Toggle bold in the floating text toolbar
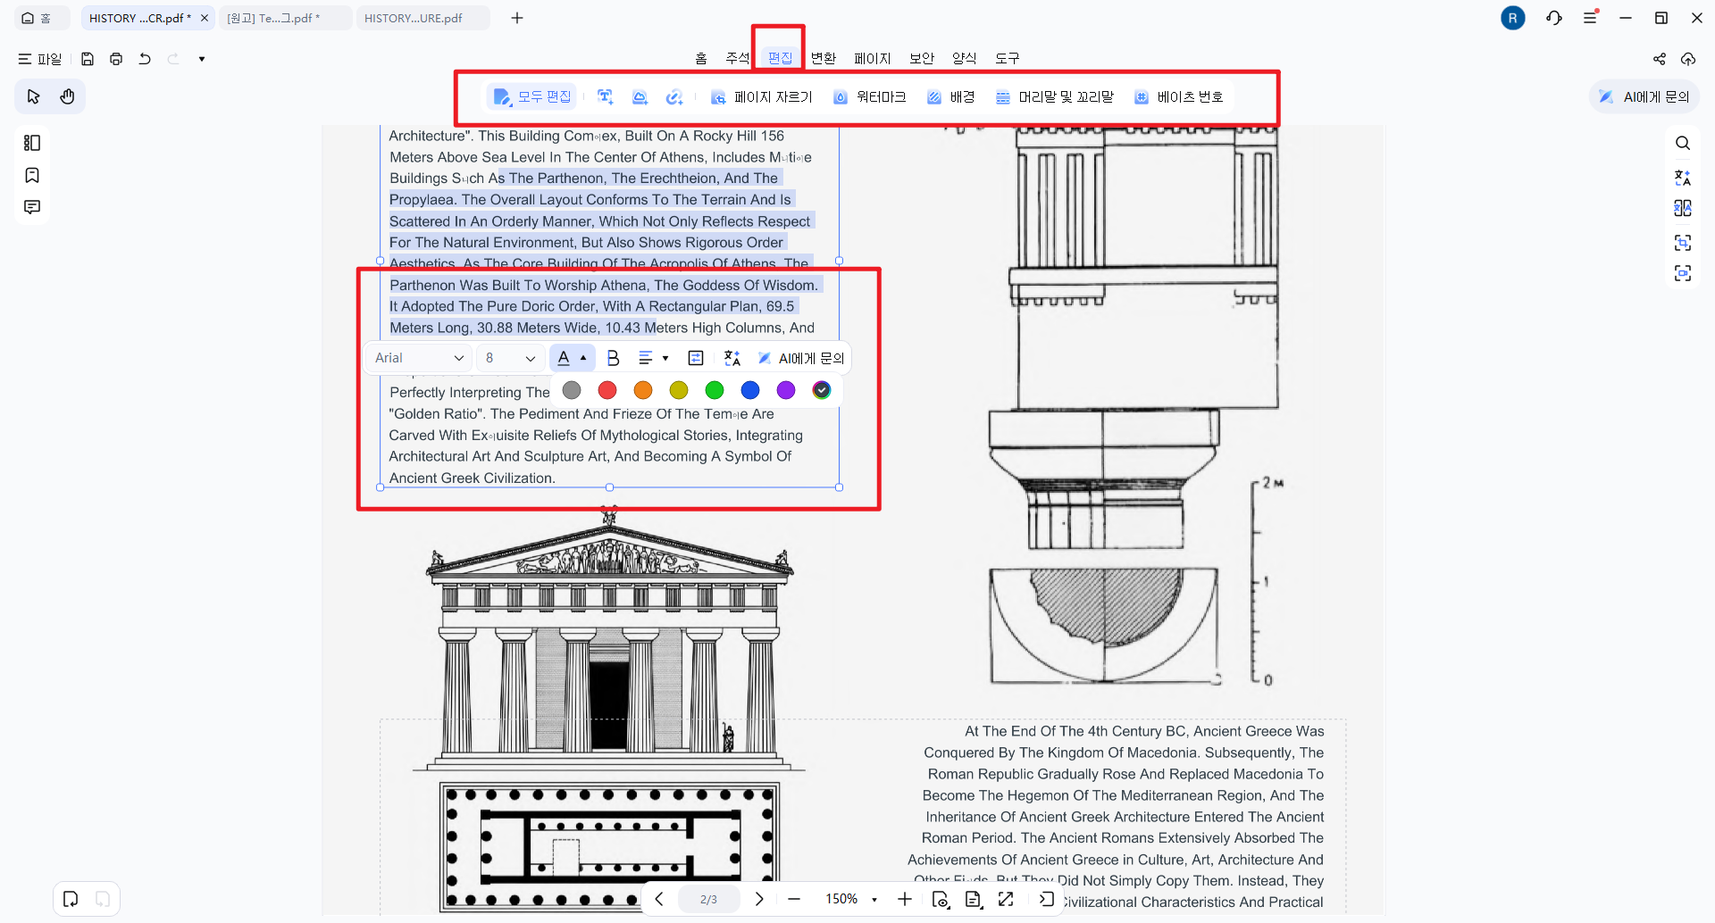This screenshot has height=923, width=1715. point(613,358)
